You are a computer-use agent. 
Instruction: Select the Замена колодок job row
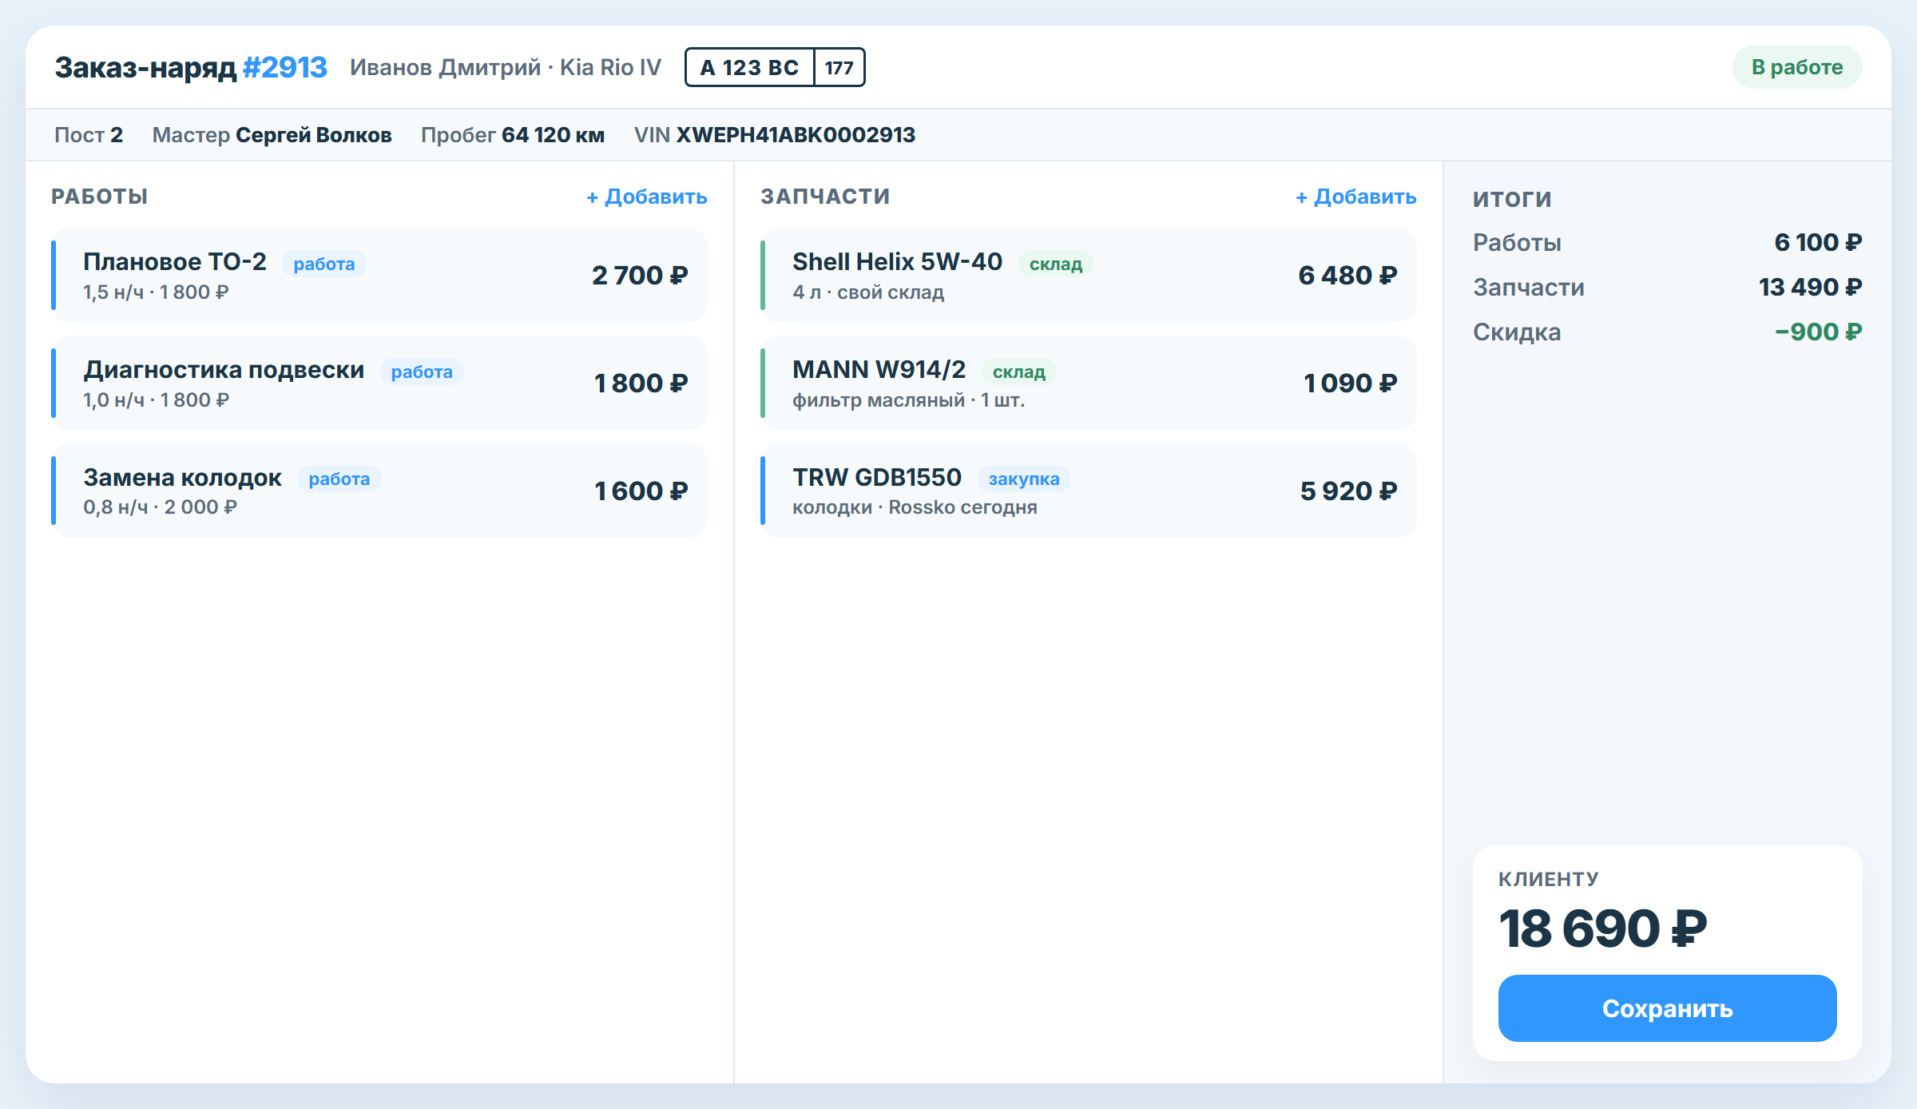(379, 491)
